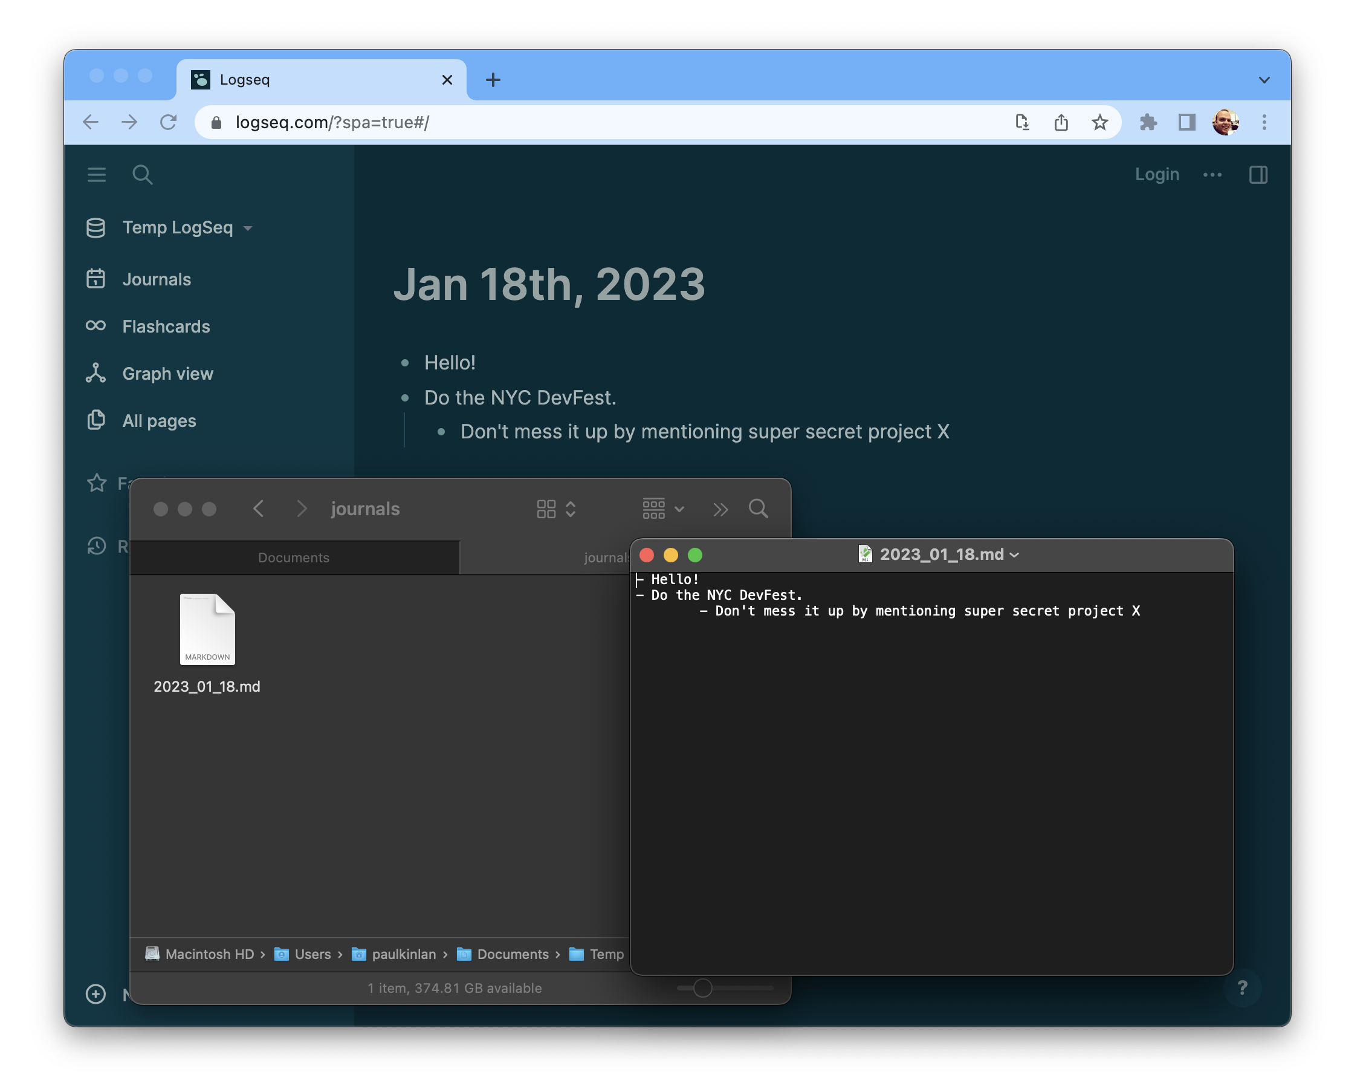Open 2023_01_18.md title dropdown in editor
The height and width of the screenshot is (1092, 1366).
[1014, 554]
